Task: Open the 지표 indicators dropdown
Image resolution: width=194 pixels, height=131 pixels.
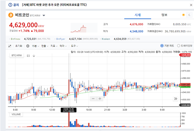Action: click(54, 46)
